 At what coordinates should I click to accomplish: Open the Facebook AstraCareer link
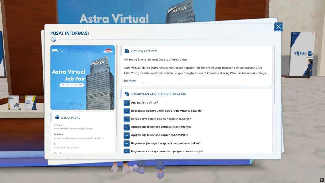(x=79, y=138)
